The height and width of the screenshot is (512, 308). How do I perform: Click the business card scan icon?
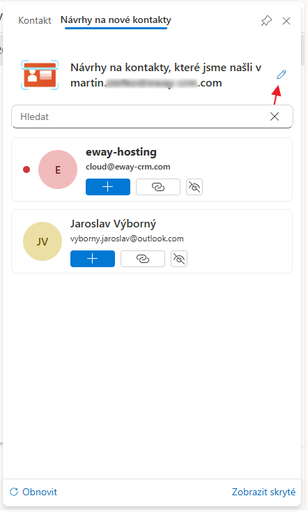coord(40,75)
